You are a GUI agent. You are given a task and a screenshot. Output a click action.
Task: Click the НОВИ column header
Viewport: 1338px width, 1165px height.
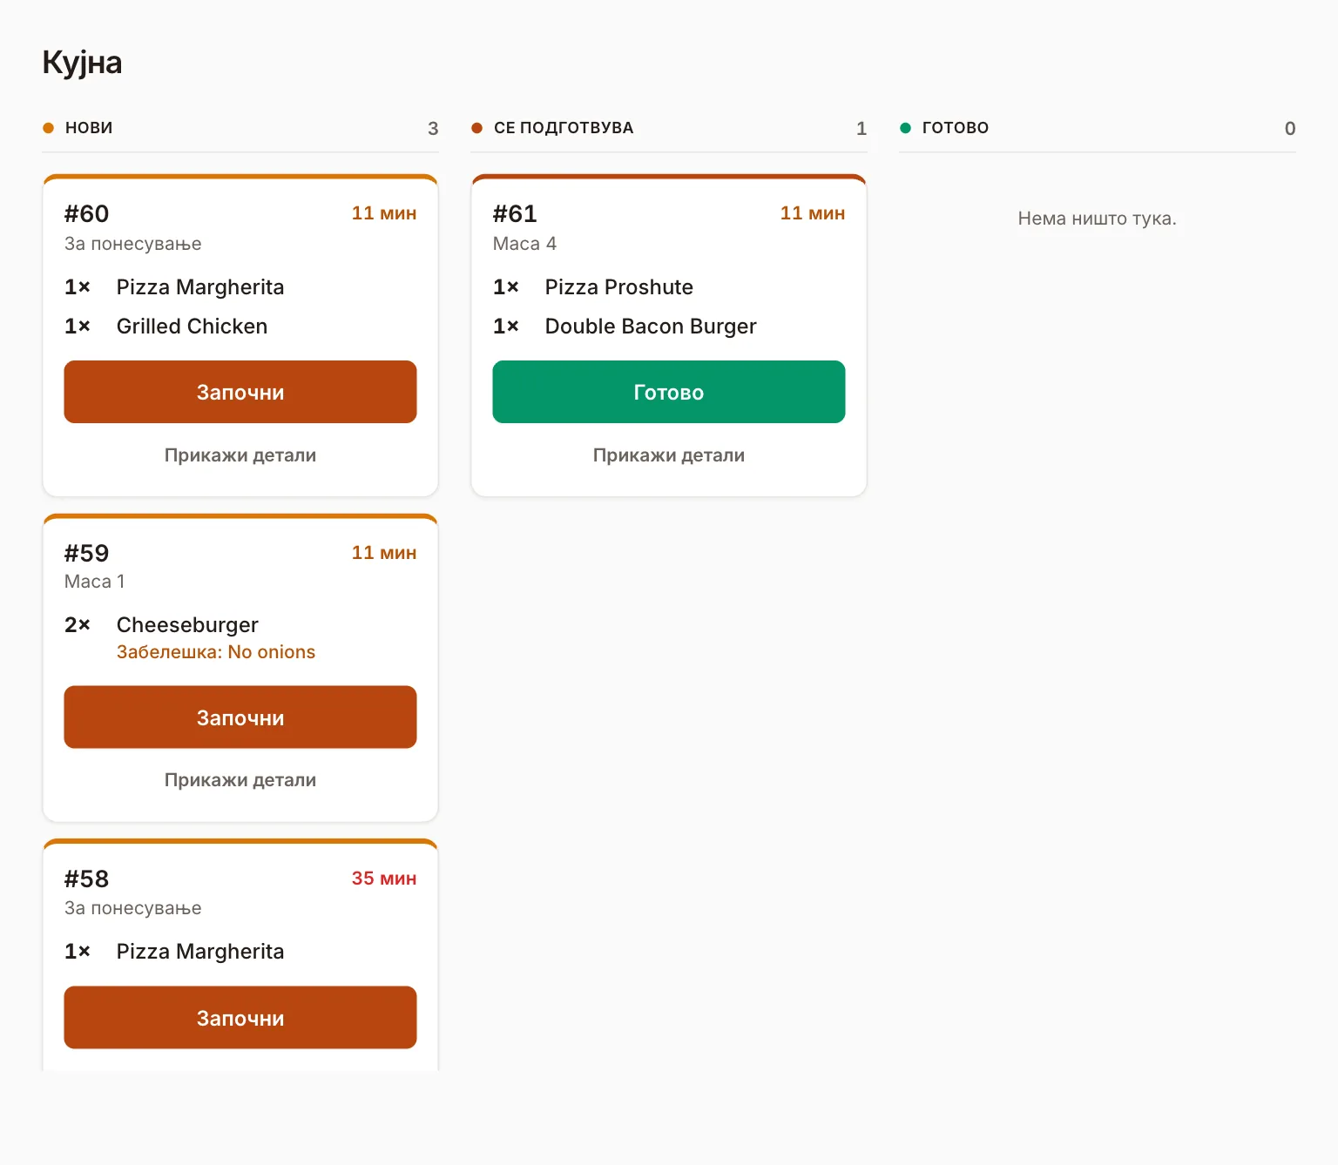coord(89,128)
